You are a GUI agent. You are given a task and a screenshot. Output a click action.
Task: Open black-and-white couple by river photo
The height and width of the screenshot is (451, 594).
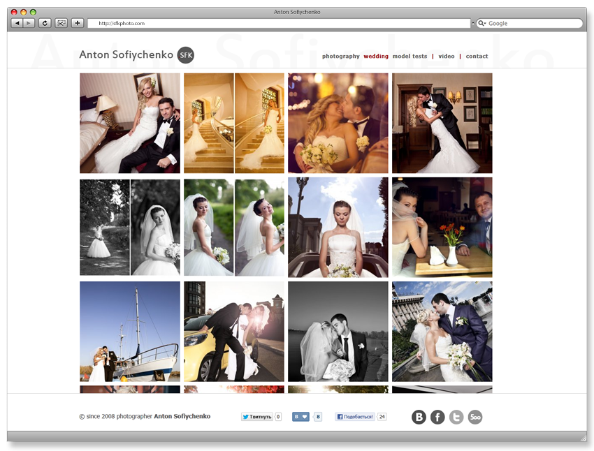(338, 332)
